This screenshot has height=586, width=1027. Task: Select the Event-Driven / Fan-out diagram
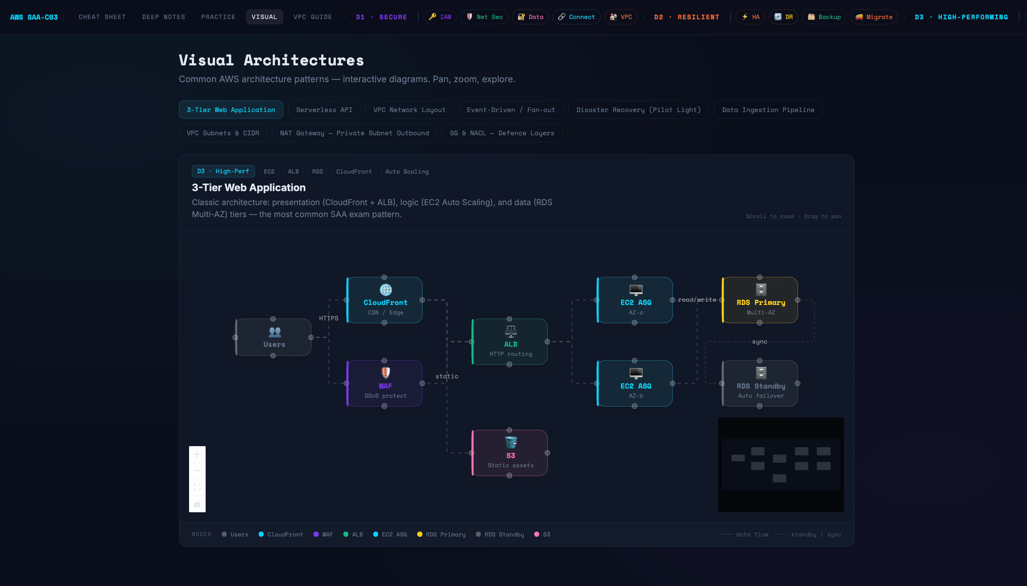pos(511,110)
